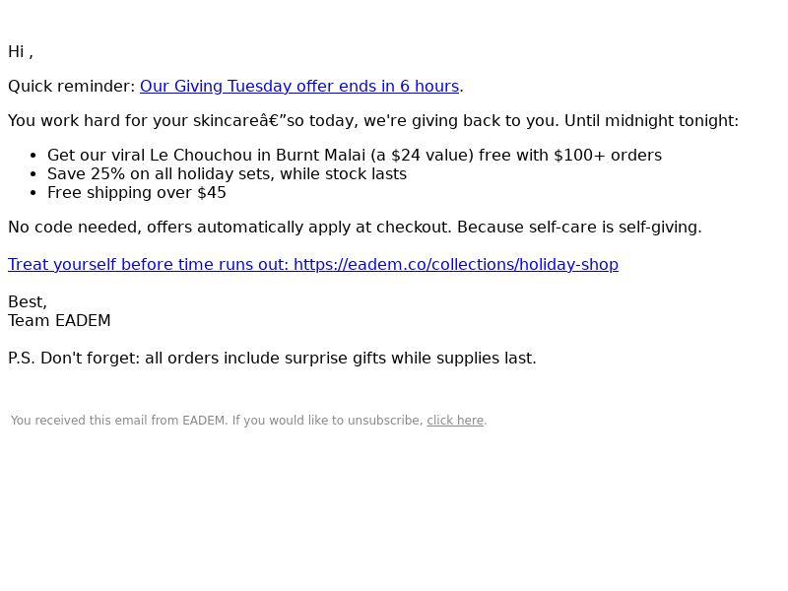This screenshot has width=788, height=591.
Task: Open the Giving Tuesday offer link
Action: click(299, 87)
